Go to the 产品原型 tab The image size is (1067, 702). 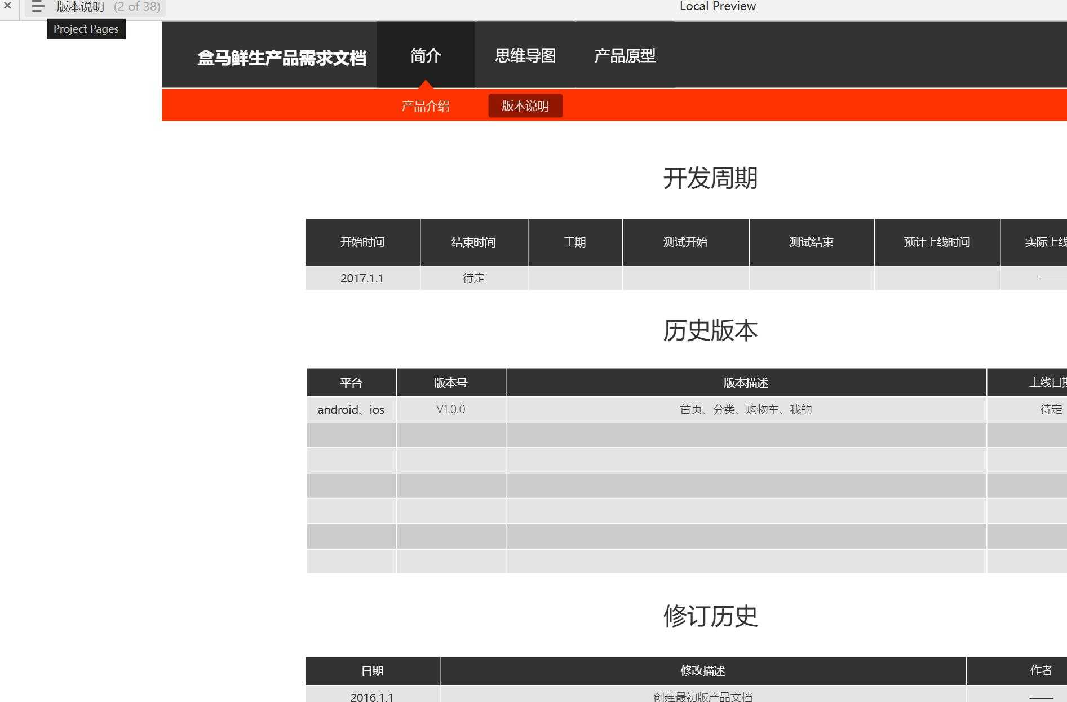coord(625,56)
